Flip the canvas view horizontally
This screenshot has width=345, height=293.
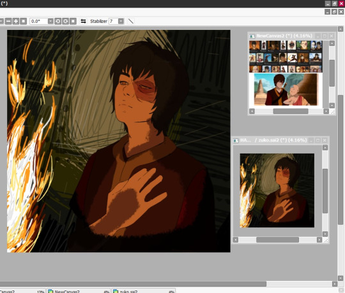[x=83, y=21]
